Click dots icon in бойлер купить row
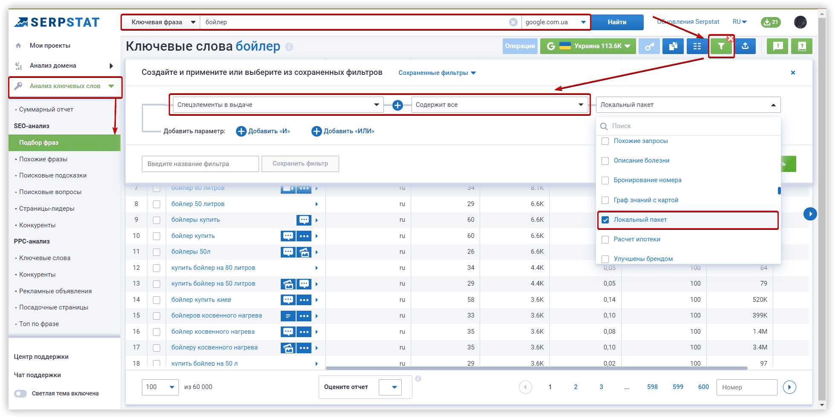 click(x=304, y=236)
